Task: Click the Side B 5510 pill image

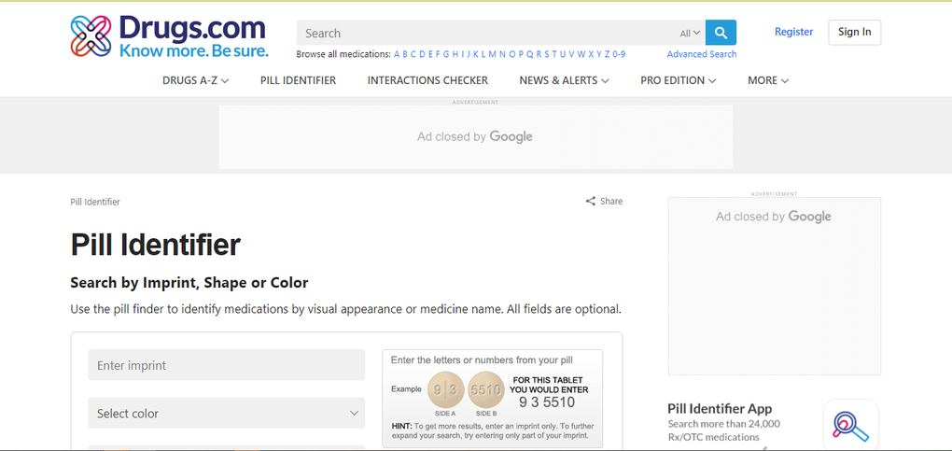Action: tap(486, 389)
